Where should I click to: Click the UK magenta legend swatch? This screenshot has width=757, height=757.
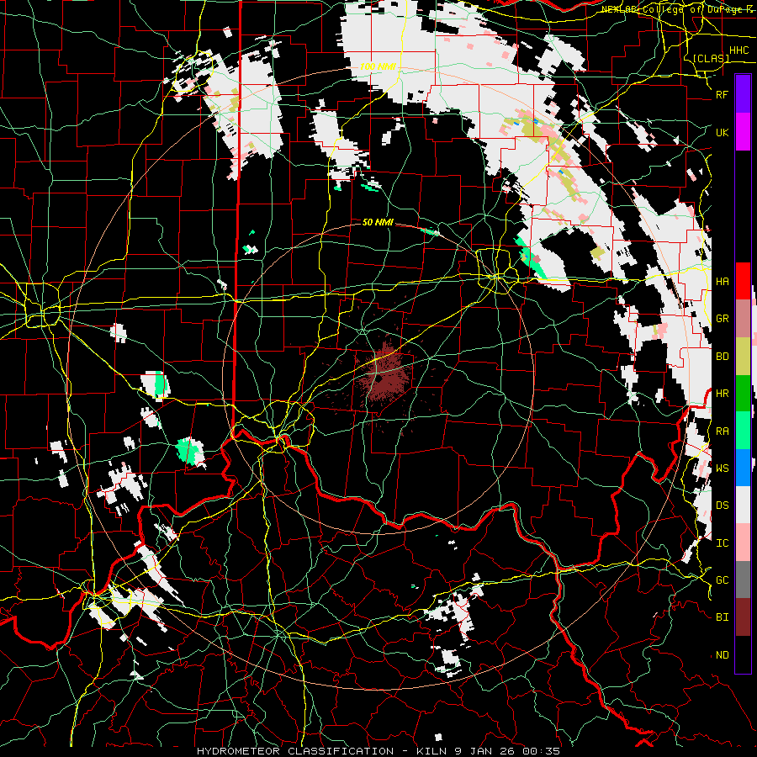(743, 132)
